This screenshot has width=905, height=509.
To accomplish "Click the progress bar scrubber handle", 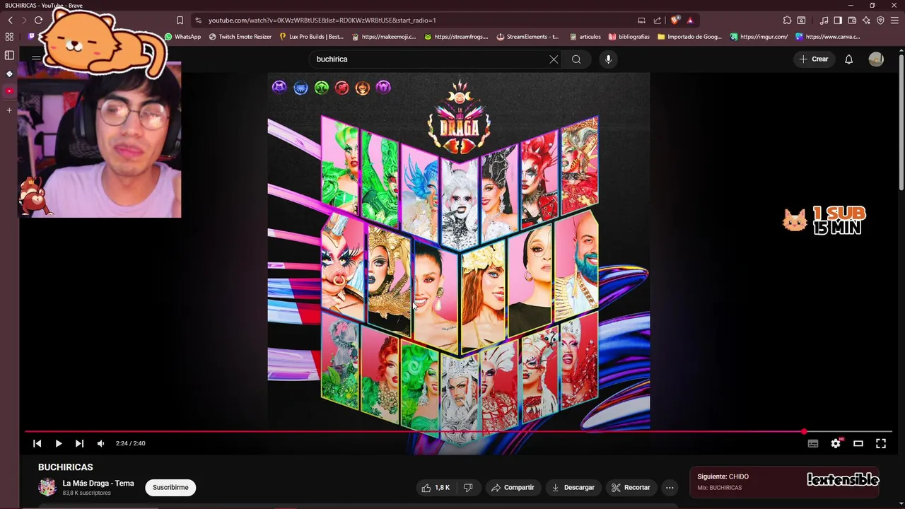I will [805, 431].
